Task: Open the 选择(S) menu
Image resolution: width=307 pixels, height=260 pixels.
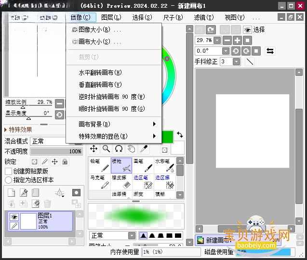Action: [142, 17]
